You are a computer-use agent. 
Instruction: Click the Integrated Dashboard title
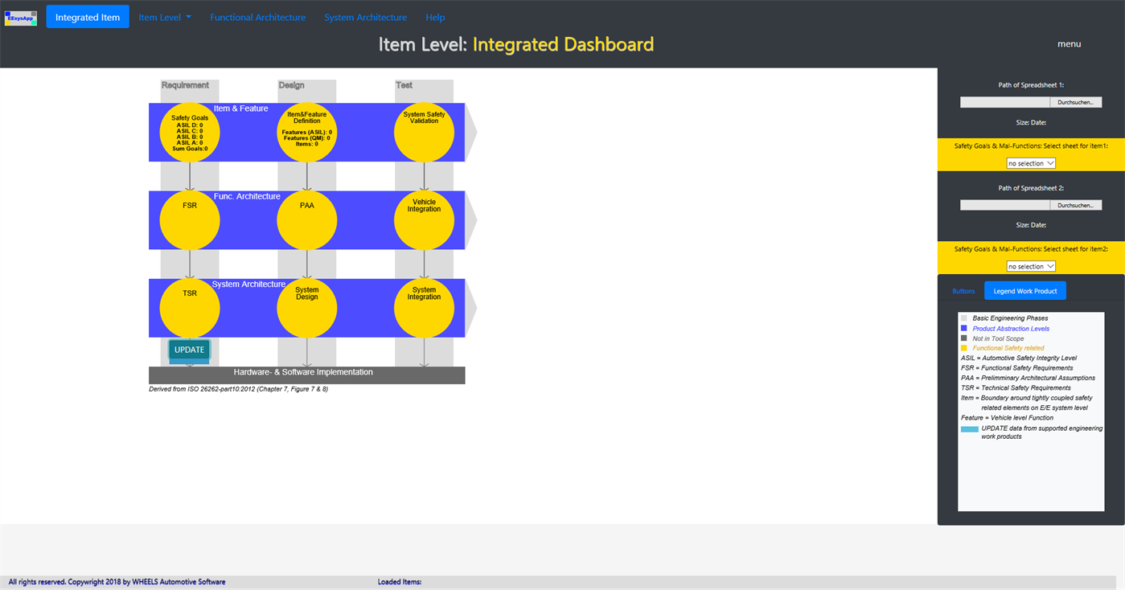pyautogui.click(x=563, y=44)
